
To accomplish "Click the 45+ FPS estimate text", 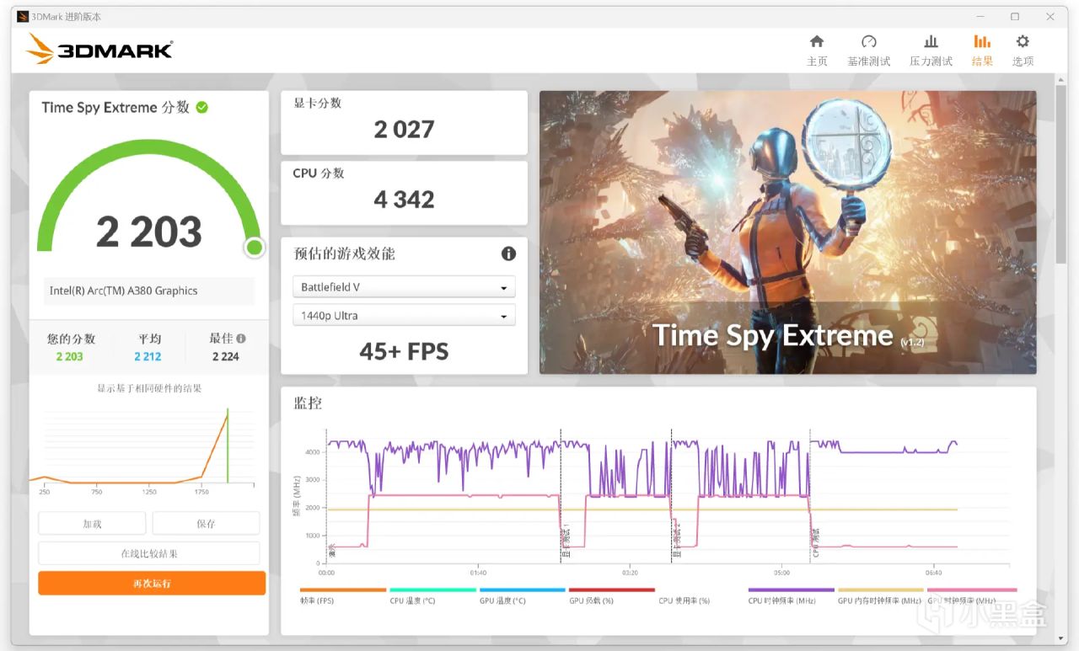I will tap(404, 351).
